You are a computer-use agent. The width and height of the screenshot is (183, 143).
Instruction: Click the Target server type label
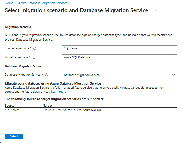tap(16, 57)
